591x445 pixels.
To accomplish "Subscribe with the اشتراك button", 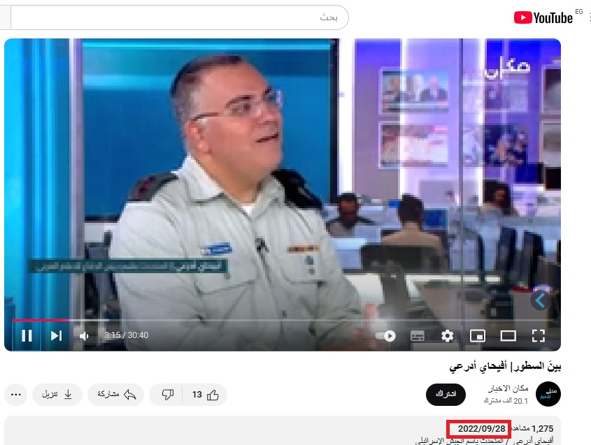I will (x=446, y=395).
